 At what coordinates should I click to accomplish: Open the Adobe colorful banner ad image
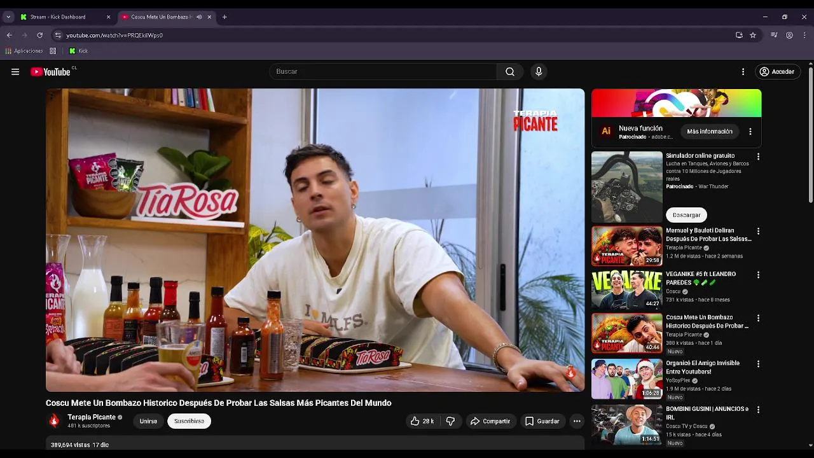(x=677, y=103)
